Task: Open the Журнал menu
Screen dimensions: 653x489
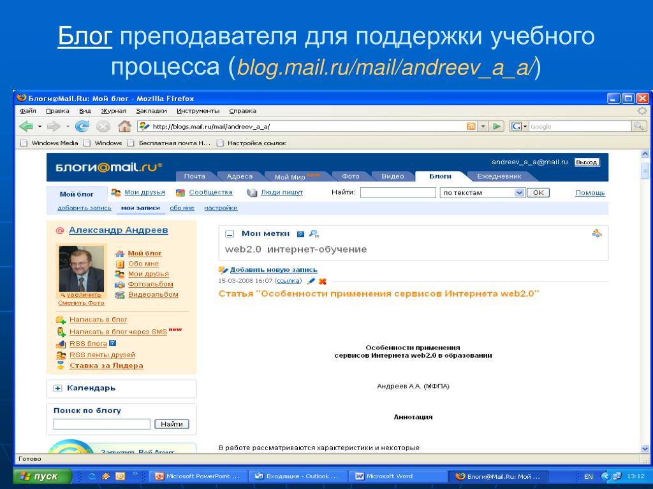Action: [114, 111]
